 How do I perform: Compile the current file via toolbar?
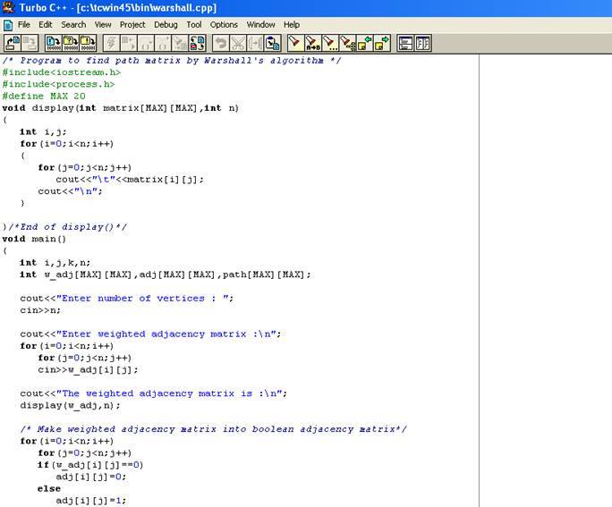point(54,43)
